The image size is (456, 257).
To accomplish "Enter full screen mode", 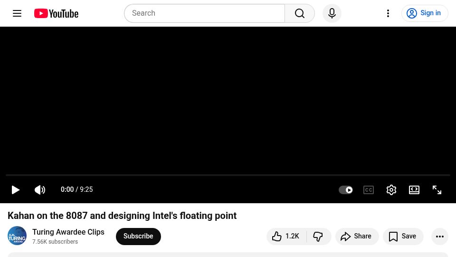I will click(x=437, y=190).
